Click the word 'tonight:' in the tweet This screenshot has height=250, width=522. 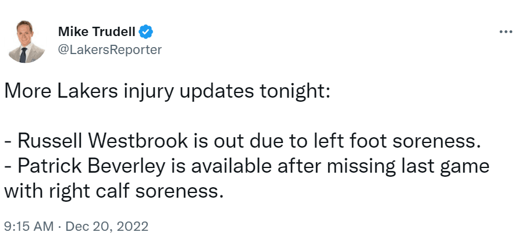[x=295, y=92]
